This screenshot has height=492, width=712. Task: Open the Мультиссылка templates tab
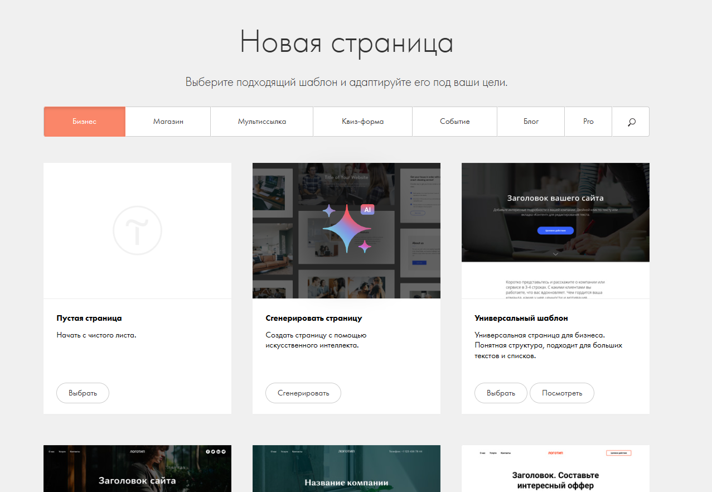[x=261, y=122]
